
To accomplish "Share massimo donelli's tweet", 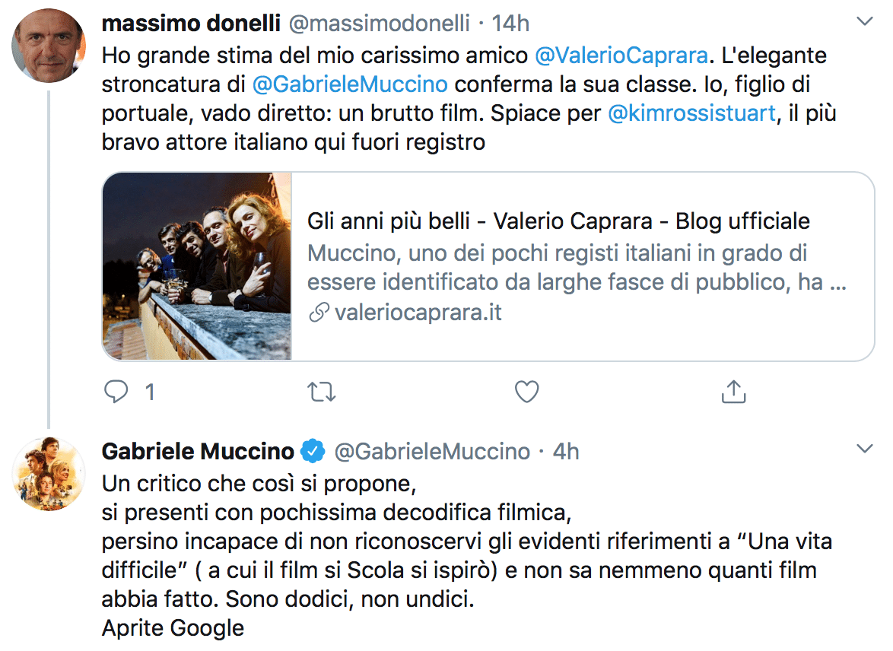I will (x=732, y=392).
